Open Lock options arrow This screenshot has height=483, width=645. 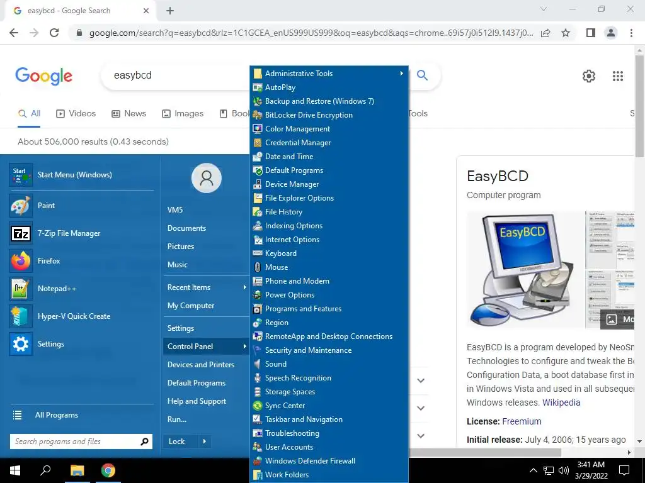click(x=205, y=441)
